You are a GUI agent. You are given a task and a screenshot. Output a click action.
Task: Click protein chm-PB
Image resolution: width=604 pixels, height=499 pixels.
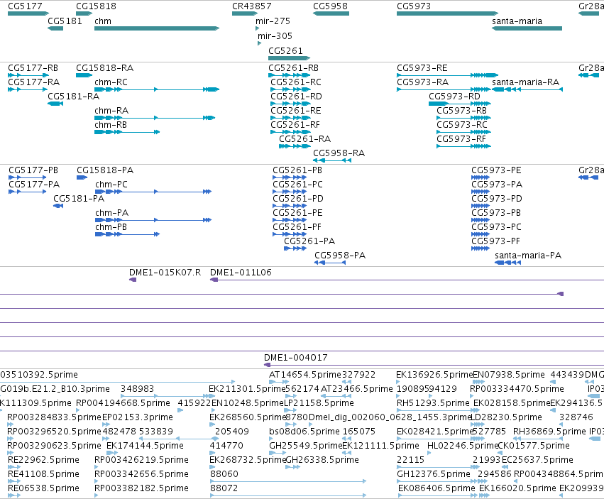coord(111,227)
